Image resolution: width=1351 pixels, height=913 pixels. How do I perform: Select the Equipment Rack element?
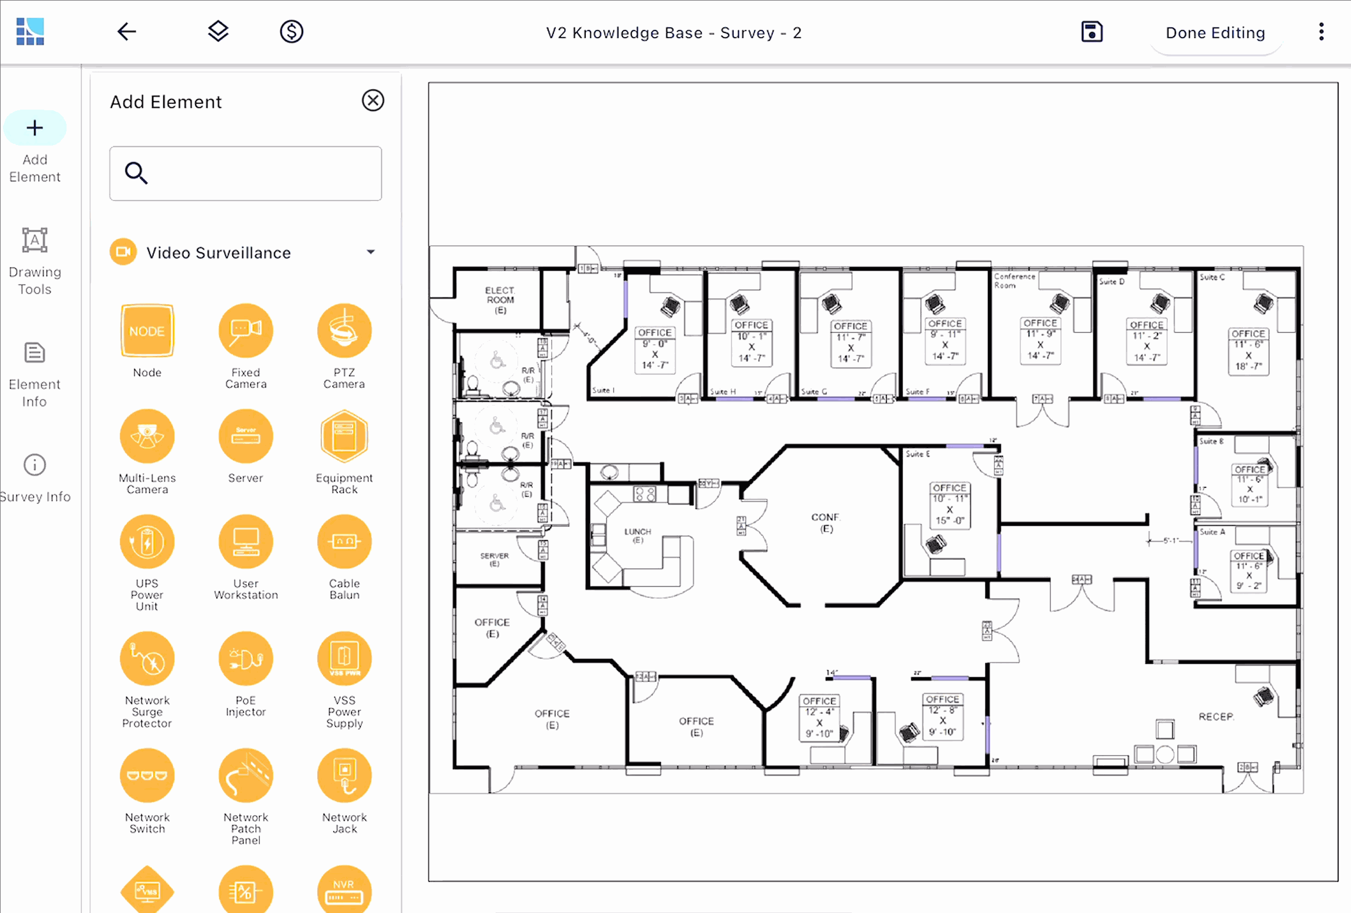coord(344,436)
